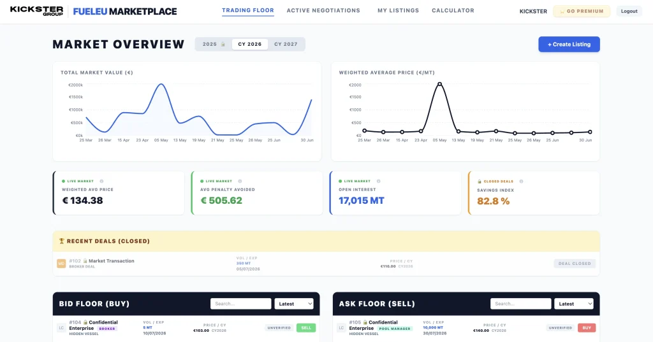
Task: Click the Kickster Group logo
Action: point(36,11)
